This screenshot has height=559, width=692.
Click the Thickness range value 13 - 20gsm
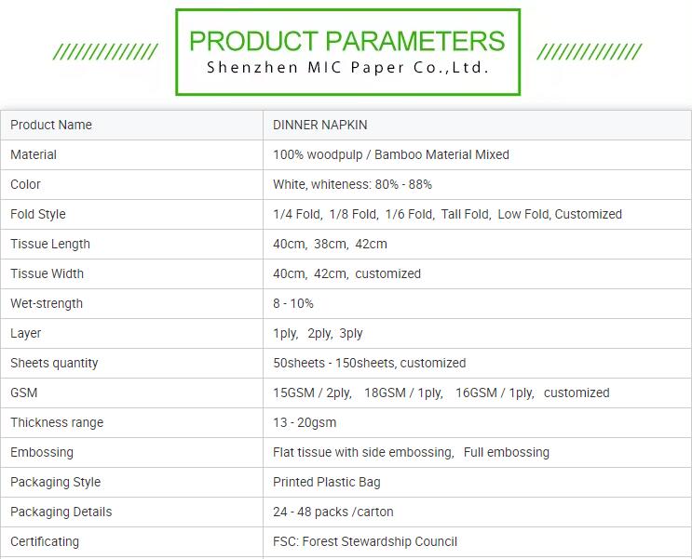[x=305, y=422]
